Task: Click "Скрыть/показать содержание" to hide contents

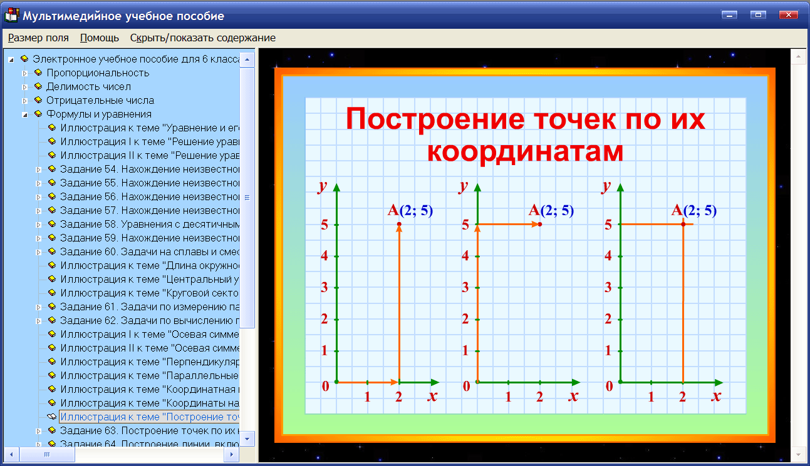Action: [203, 38]
